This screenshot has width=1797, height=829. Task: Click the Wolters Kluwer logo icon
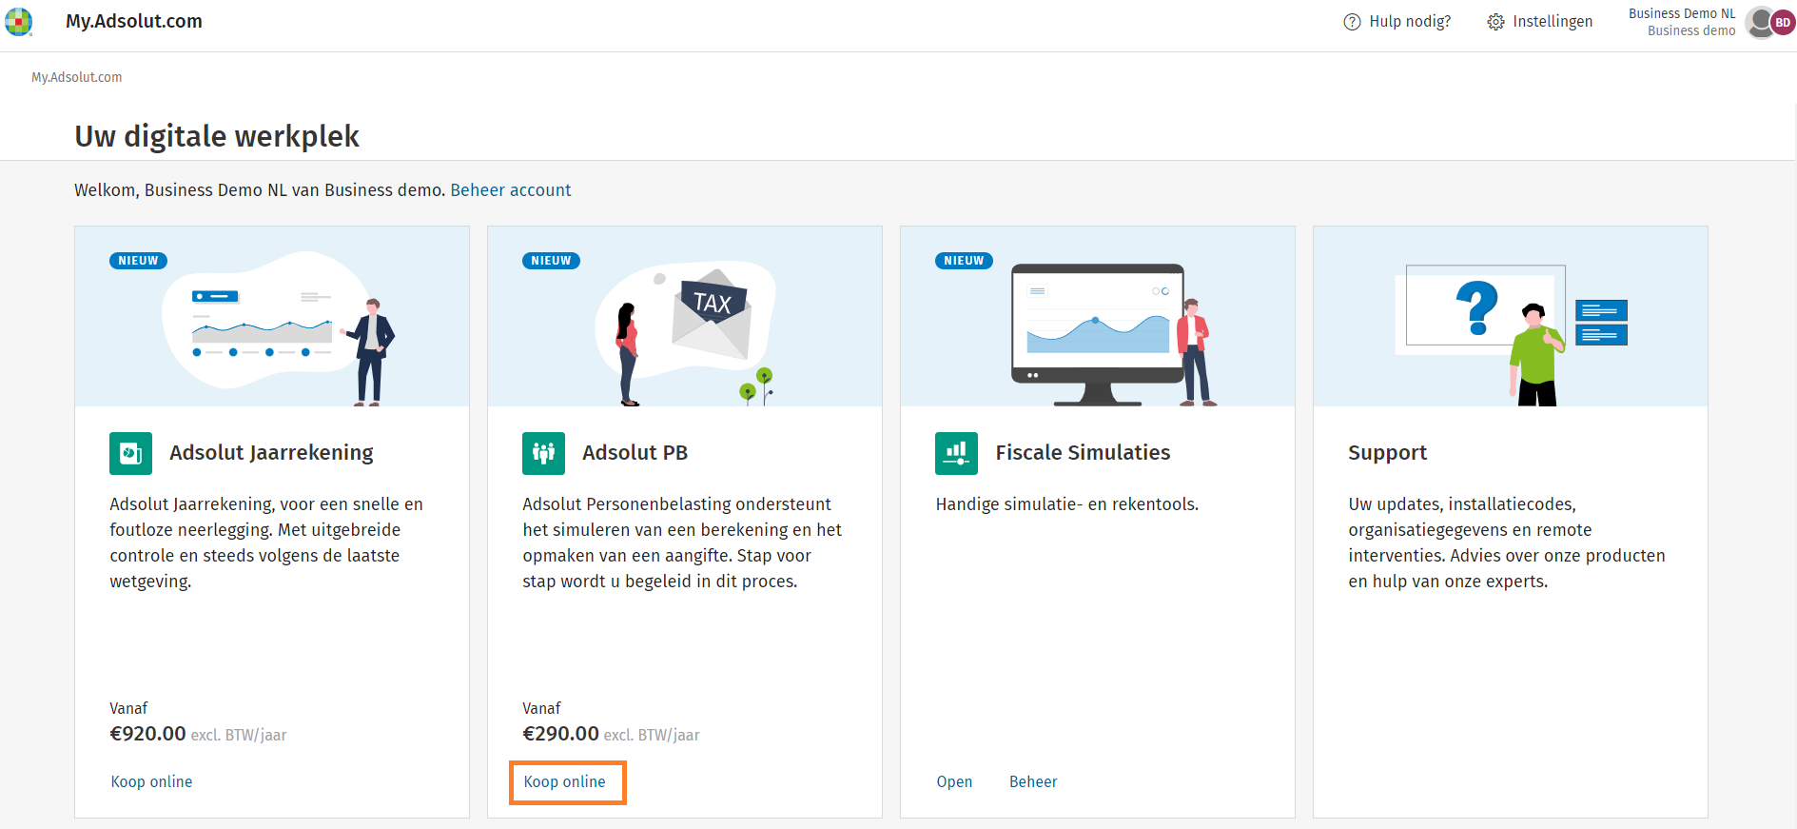(x=19, y=21)
